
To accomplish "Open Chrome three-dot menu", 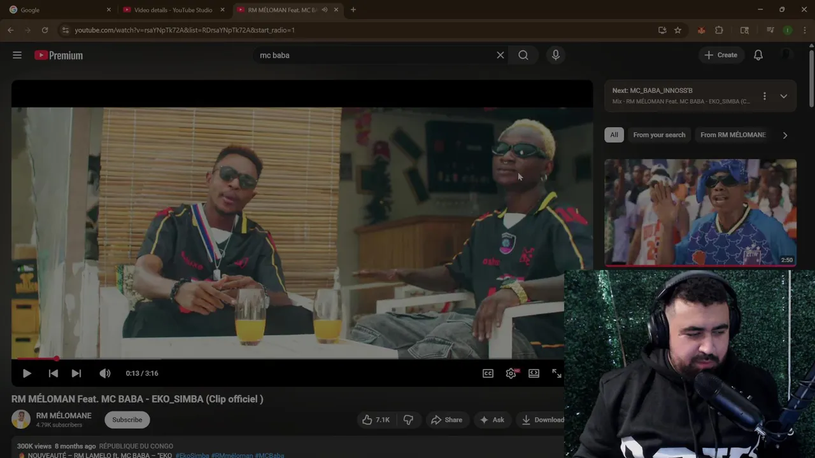I will (805, 30).
